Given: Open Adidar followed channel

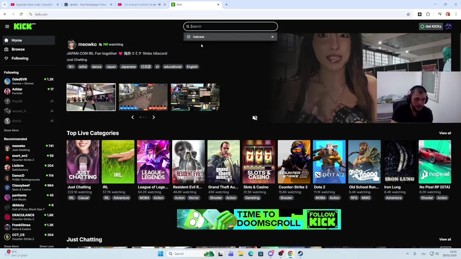Looking at the screenshot, I should [28, 91].
